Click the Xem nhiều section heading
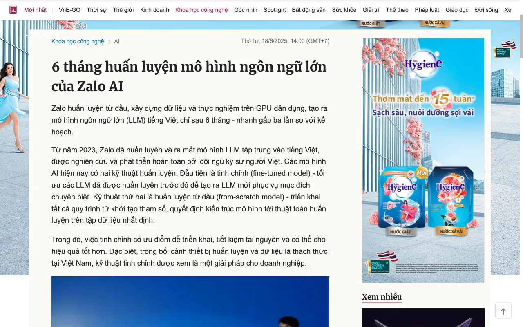Viewport: 523px width, 327px height. [x=382, y=297]
